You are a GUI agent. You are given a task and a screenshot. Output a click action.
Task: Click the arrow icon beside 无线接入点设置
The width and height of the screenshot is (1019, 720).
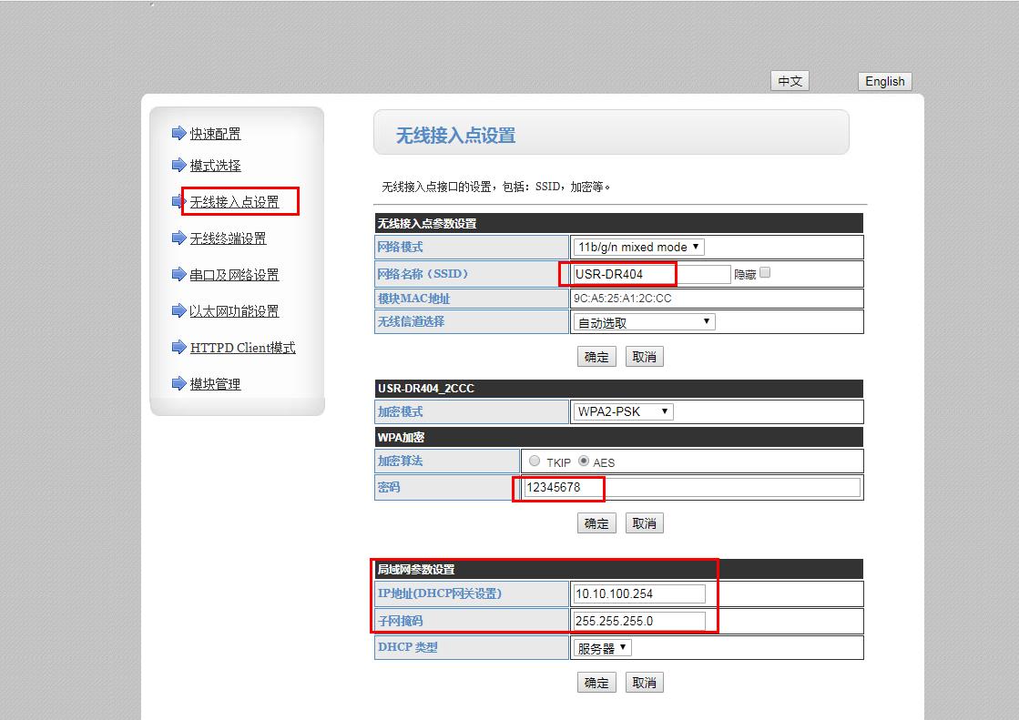[178, 202]
